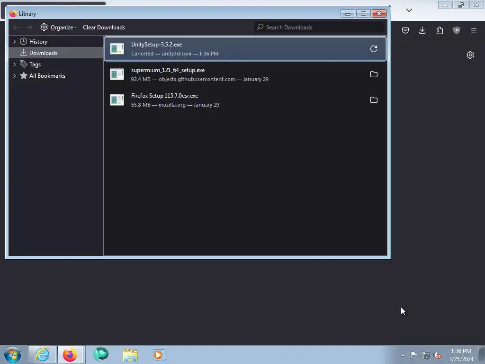This screenshot has width=485, height=364.
Task: Click the uBlock Origin toolbar icon
Action: pos(457,30)
